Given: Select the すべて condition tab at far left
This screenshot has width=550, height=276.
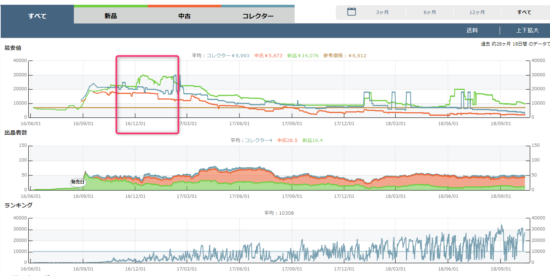Looking at the screenshot, I should [37, 16].
